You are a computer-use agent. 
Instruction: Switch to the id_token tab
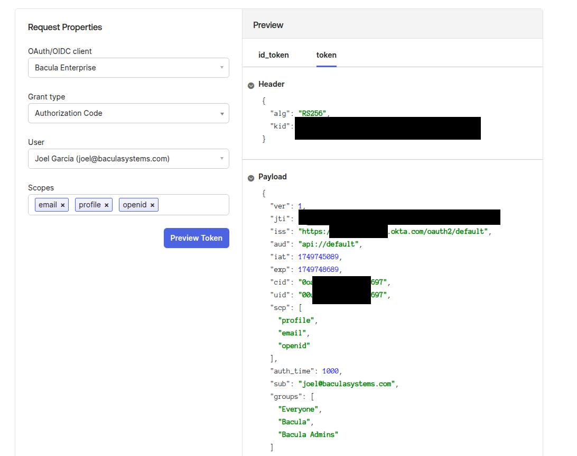(273, 55)
